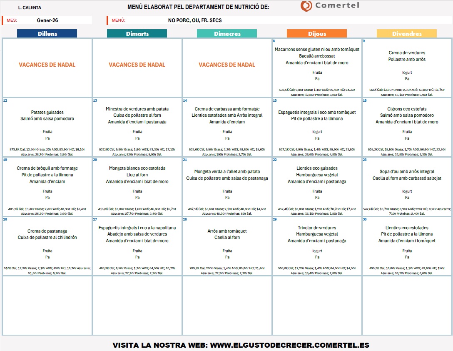The image size is (453, 351).
Task: Select the Dimarts day header
Action: pyautogui.click(x=137, y=34)
